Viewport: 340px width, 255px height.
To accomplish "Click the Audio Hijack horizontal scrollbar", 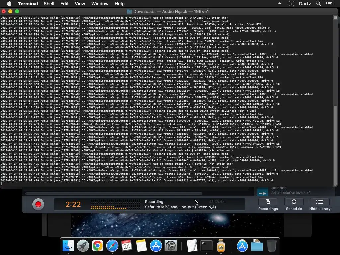I will pyautogui.click(x=114, y=193).
